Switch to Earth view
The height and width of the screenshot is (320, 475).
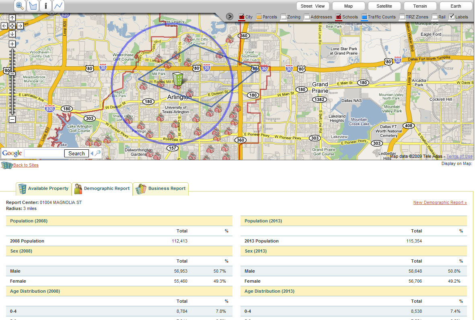(456, 6)
